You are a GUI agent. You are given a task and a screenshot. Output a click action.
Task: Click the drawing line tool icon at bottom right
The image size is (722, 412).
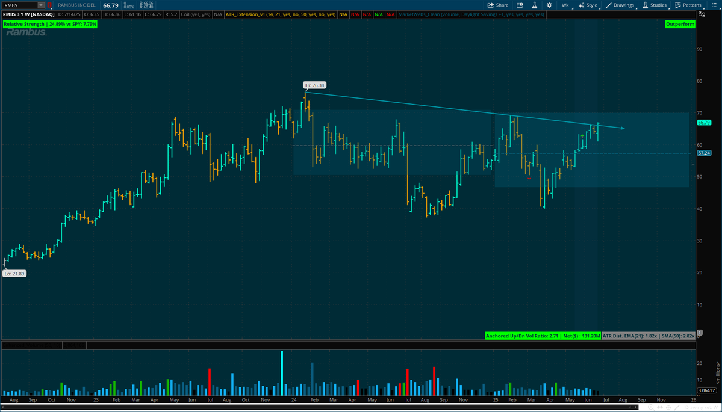(676, 407)
